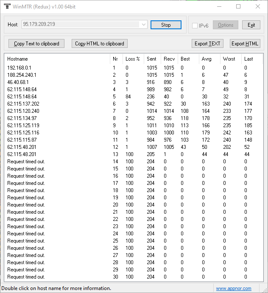Click the 84 loss value for hop 5
The width and height of the screenshot is (268, 293).
128,97
